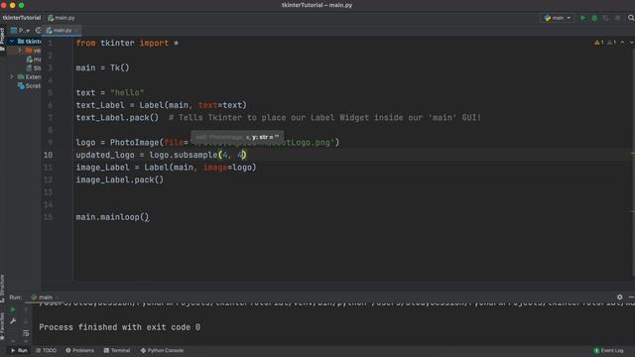The width and height of the screenshot is (635, 357).
Task: Open the Project view dropdown
Action: tap(20, 31)
